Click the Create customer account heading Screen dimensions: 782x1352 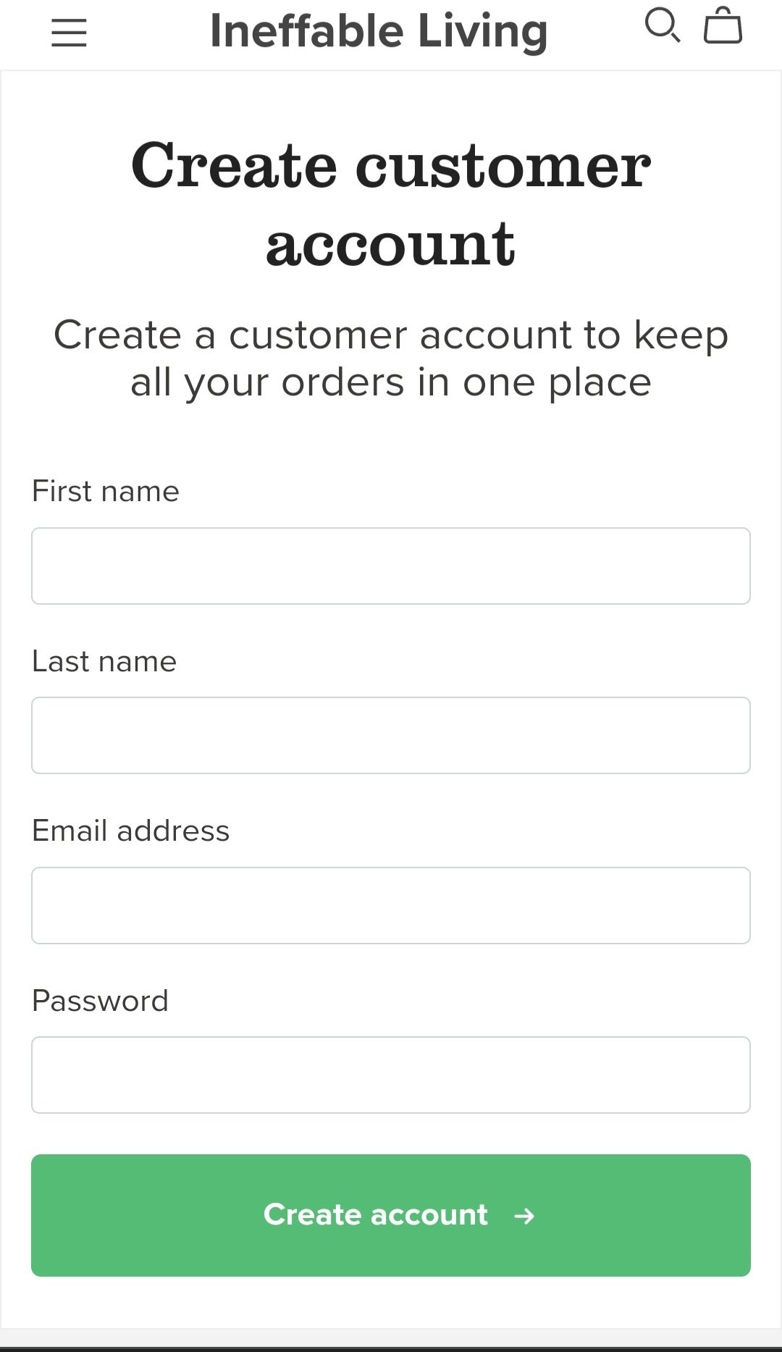coord(391,204)
